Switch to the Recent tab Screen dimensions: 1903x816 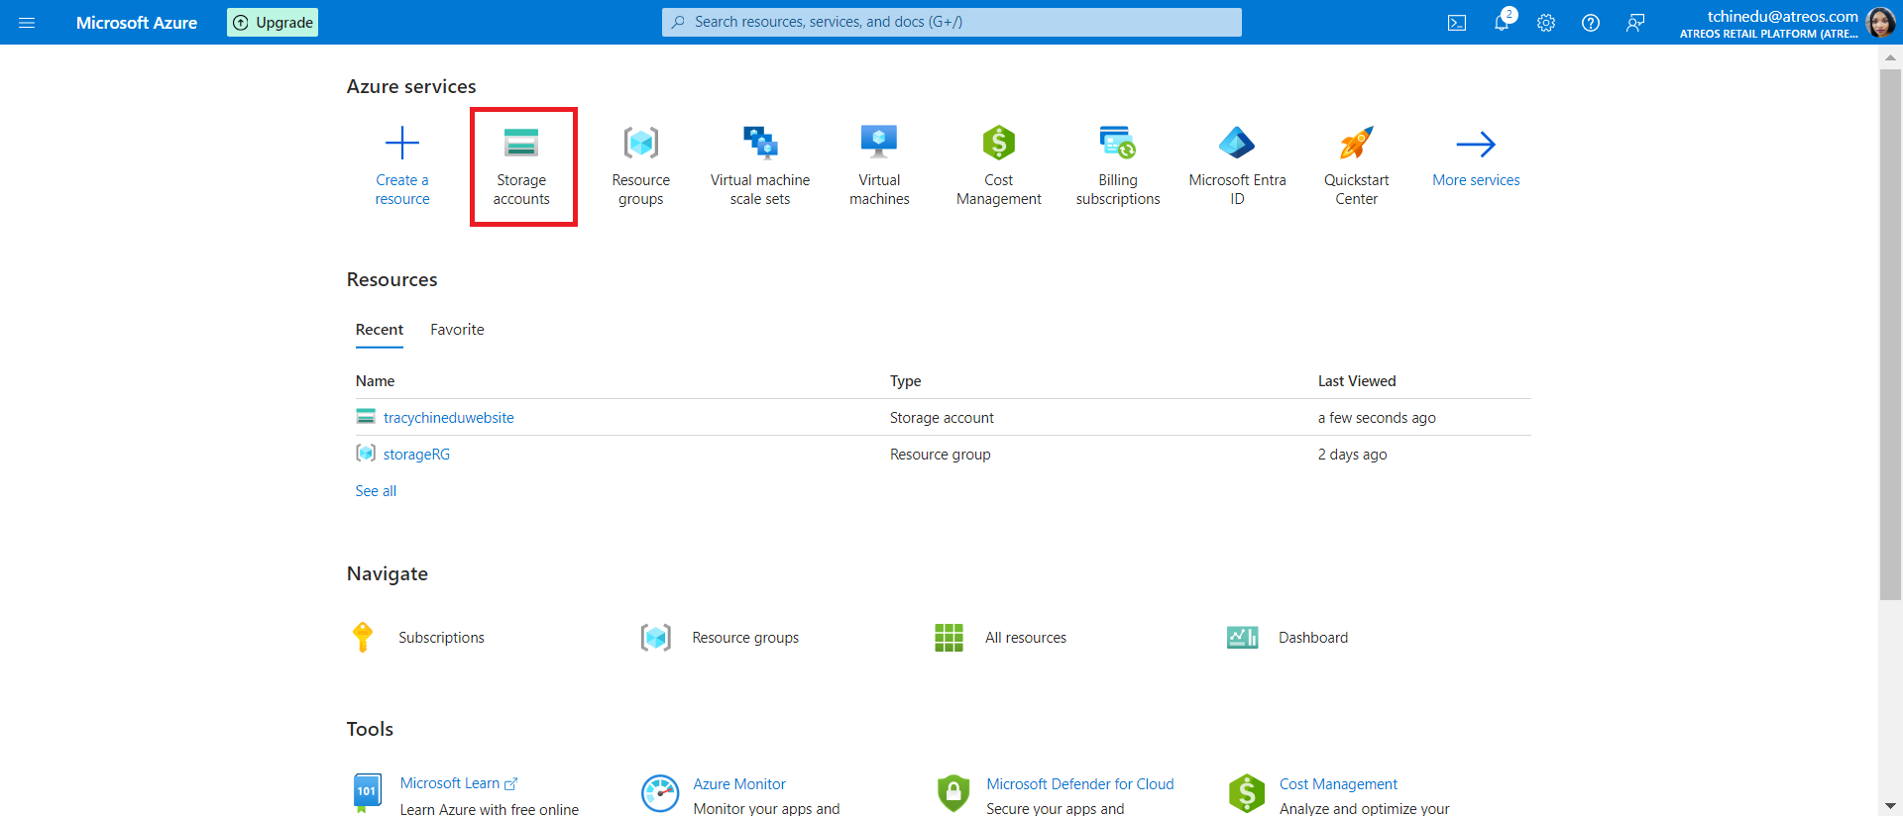(x=380, y=330)
